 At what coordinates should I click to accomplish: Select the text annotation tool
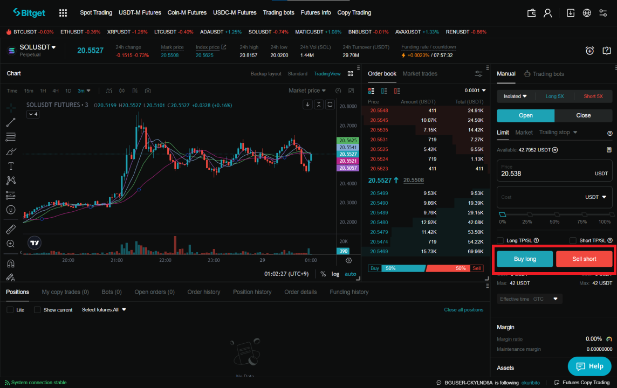tap(11, 166)
